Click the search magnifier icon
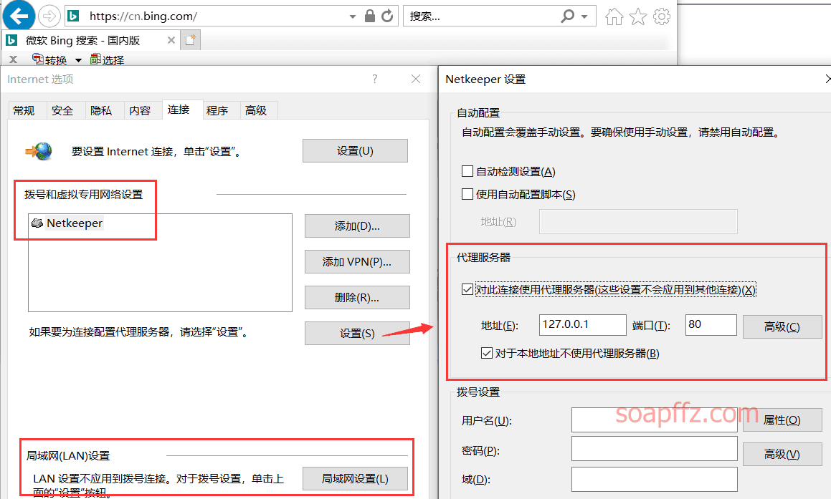Image resolution: width=831 pixels, height=499 pixels. [568, 16]
